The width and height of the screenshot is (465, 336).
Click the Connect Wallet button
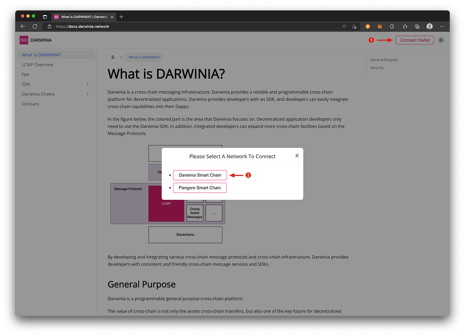click(x=415, y=40)
